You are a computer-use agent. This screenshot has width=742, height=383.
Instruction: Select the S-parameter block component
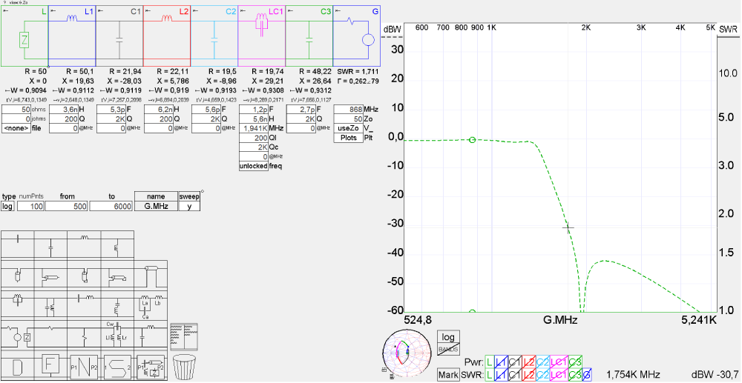point(117,366)
